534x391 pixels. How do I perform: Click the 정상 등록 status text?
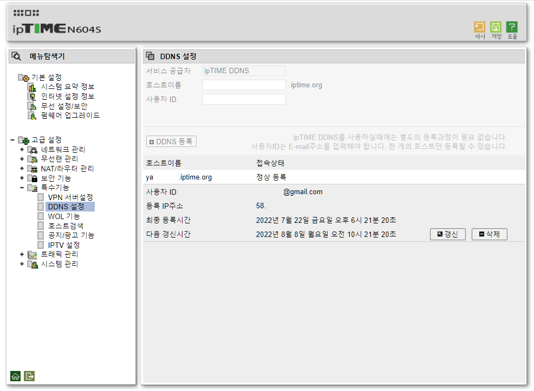(x=271, y=177)
